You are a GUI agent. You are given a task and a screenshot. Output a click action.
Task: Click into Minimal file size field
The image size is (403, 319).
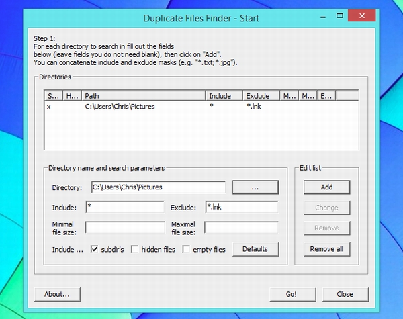pyautogui.click(x=125, y=228)
